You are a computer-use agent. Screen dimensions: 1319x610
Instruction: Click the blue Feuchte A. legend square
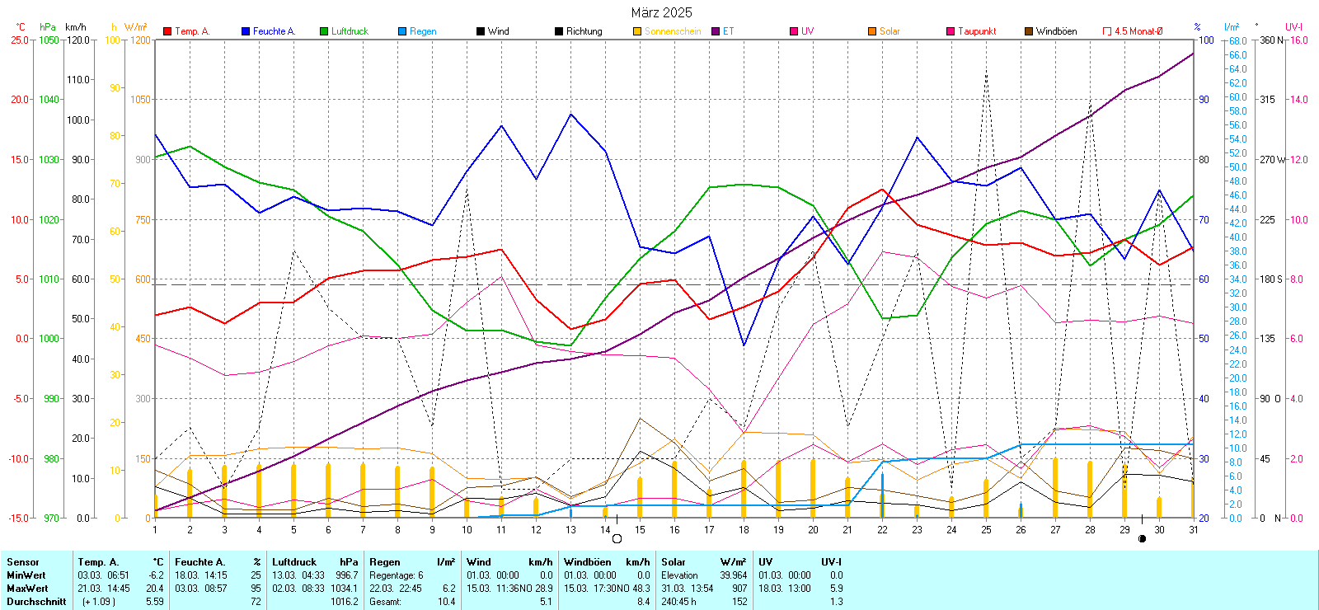point(246,31)
